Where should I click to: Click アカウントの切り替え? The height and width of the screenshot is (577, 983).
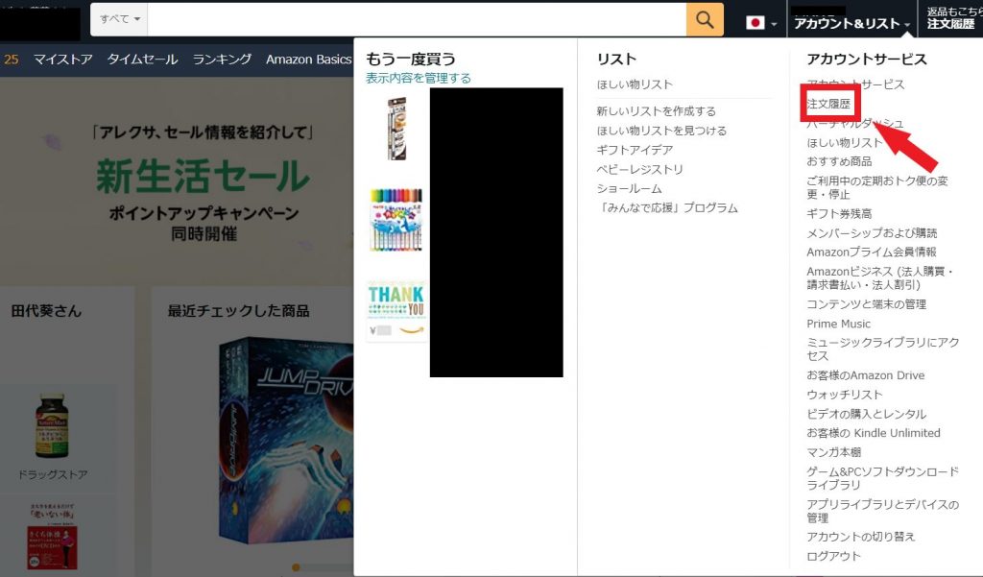pos(861,537)
